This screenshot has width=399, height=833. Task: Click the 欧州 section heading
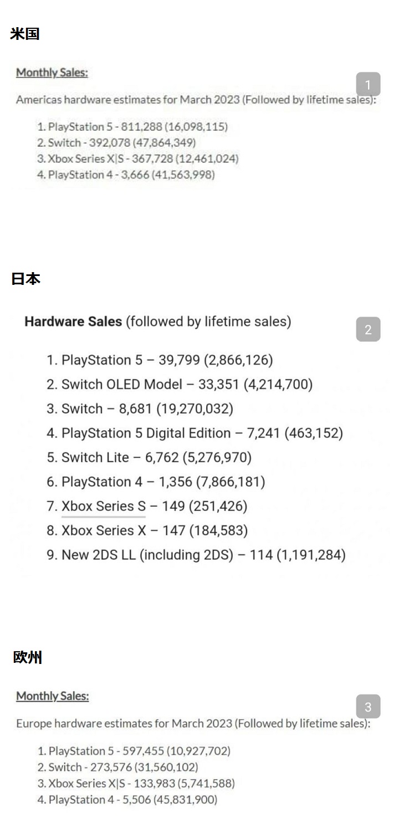(28, 657)
